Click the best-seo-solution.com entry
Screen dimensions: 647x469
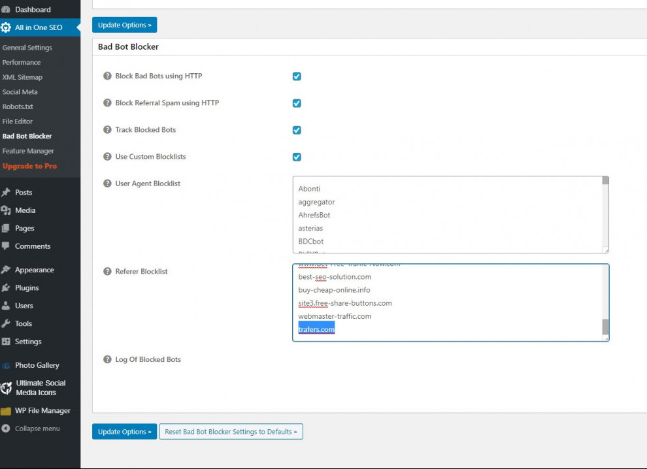coord(335,277)
